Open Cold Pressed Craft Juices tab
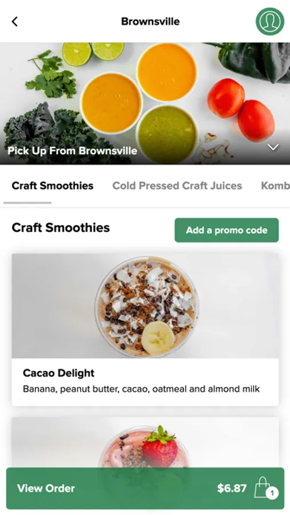 177,185
